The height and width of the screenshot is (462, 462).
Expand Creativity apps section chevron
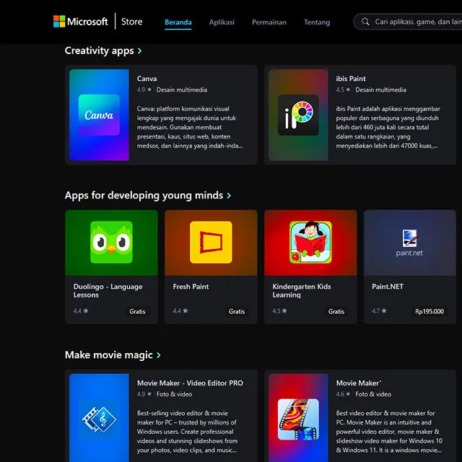point(139,51)
